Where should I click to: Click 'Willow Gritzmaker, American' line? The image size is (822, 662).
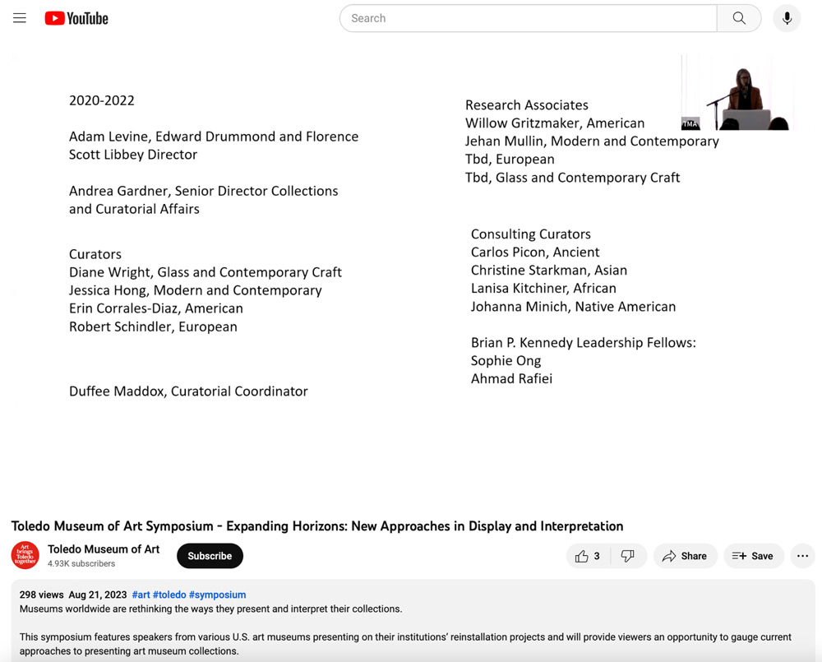point(555,123)
